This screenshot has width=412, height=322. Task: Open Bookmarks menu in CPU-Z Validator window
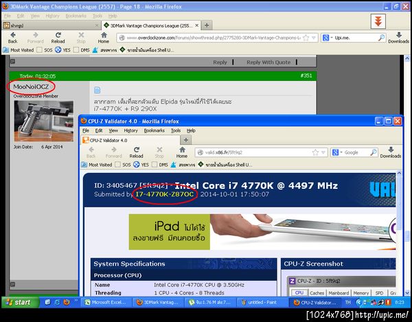click(154, 130)
